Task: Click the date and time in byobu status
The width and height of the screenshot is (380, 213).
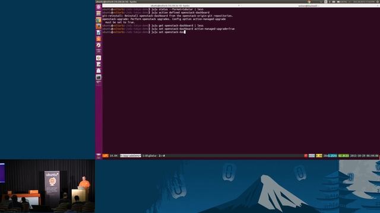Action: 364,156
